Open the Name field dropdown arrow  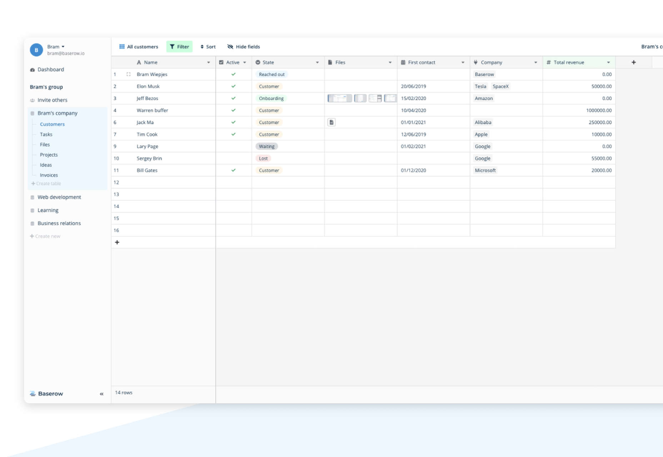(209, 62)
